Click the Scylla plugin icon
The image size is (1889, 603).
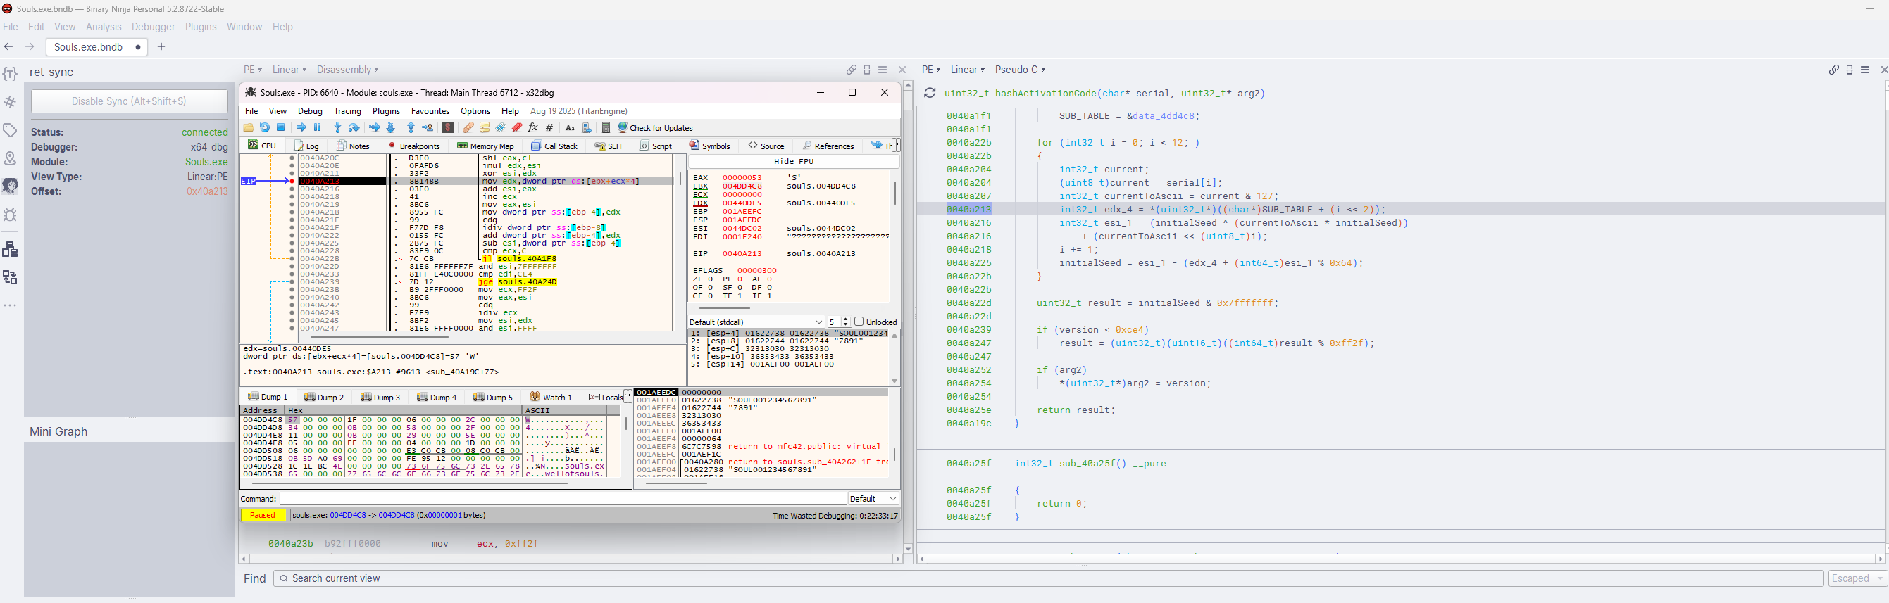(447, 127)
